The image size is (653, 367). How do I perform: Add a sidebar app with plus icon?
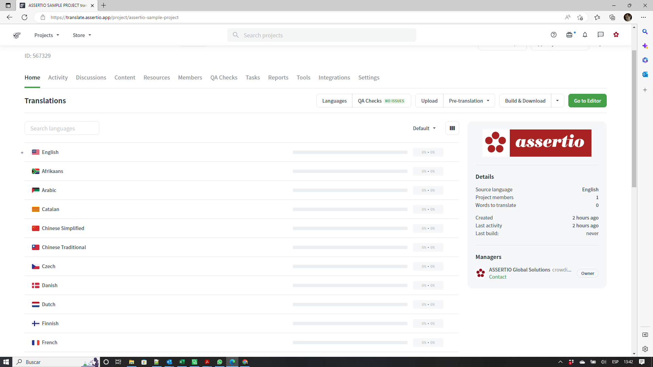tap(645, 90)
